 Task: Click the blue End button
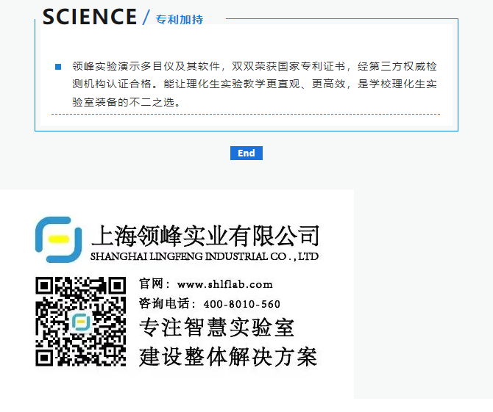(246, 153)
